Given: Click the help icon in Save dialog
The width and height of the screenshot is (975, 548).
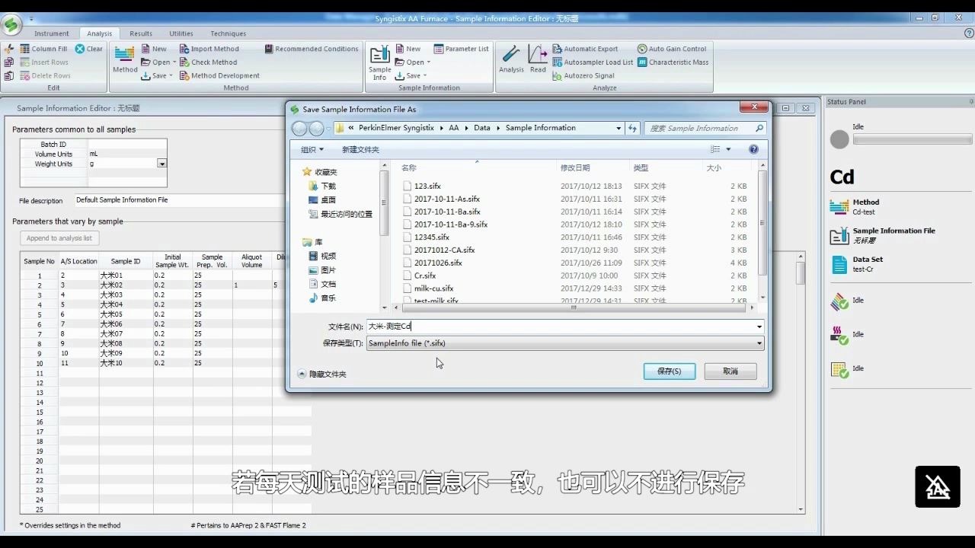Looking at the screenshot, I should (753, 149).
